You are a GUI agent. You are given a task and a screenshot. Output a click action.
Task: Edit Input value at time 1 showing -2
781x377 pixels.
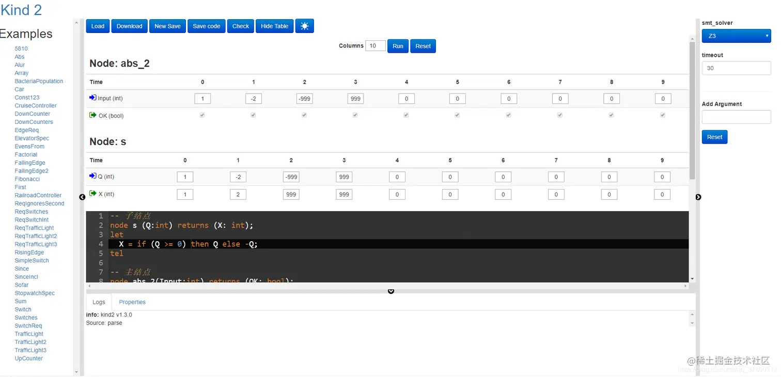tap(254, 99)
